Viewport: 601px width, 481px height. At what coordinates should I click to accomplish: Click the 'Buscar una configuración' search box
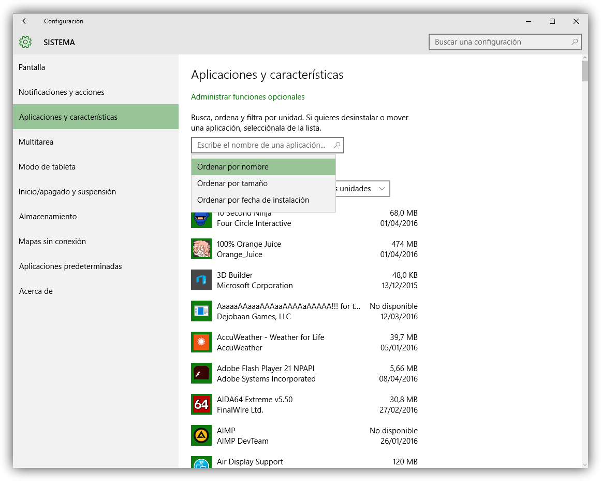tap(500, 42)
